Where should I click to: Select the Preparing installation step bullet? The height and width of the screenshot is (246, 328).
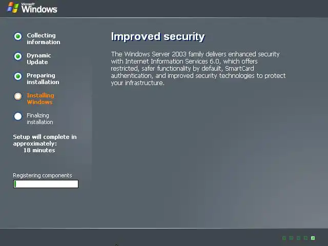coord(18,76)
